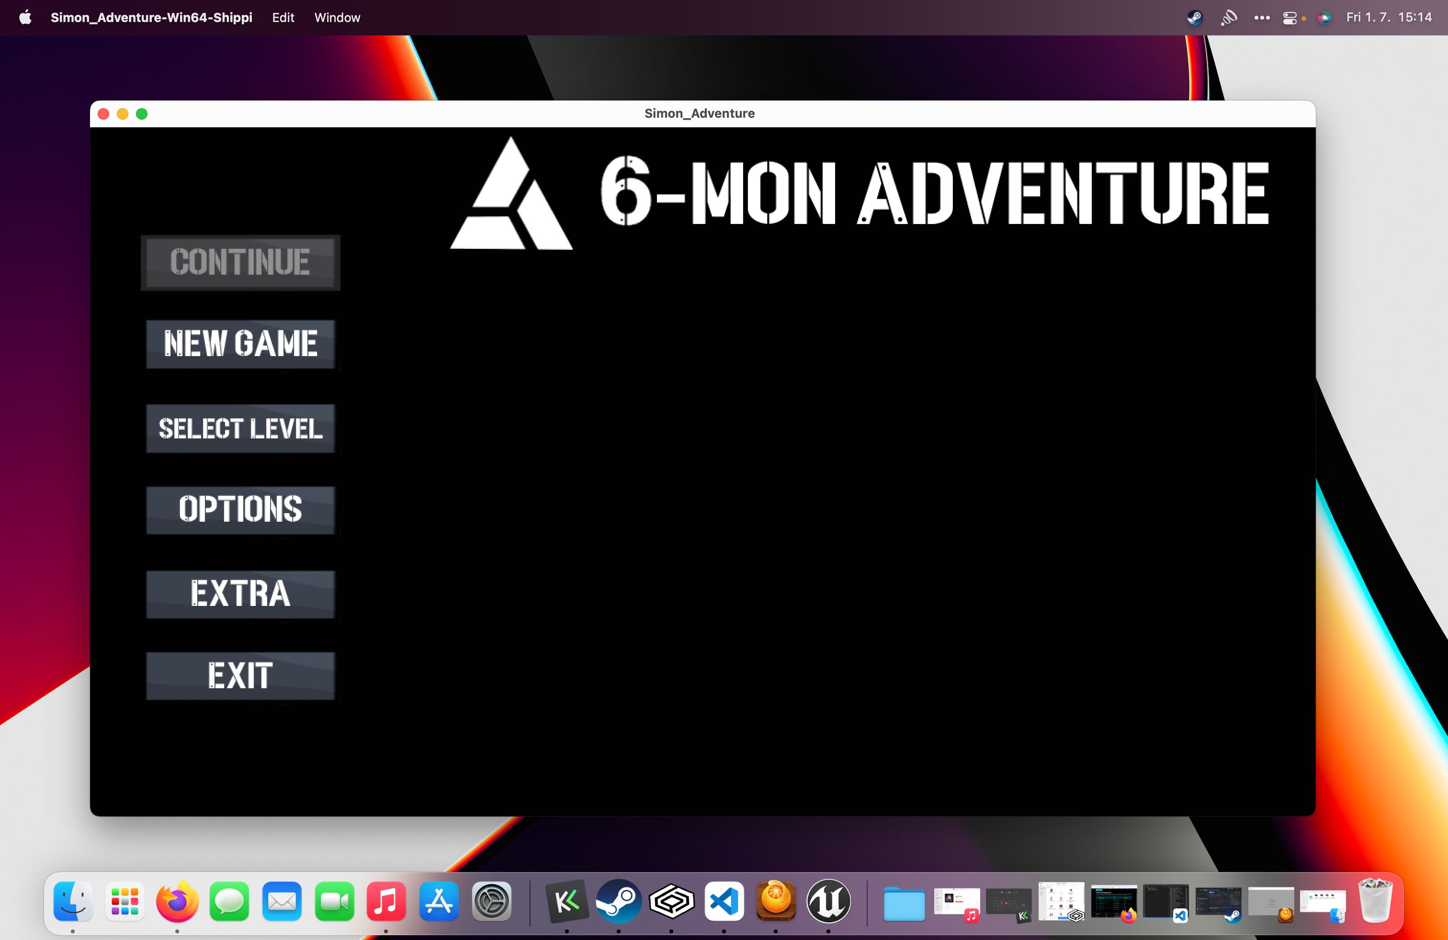Click the AirDrop-style cone icon in the menu bar

click(x=1228, y=18)
